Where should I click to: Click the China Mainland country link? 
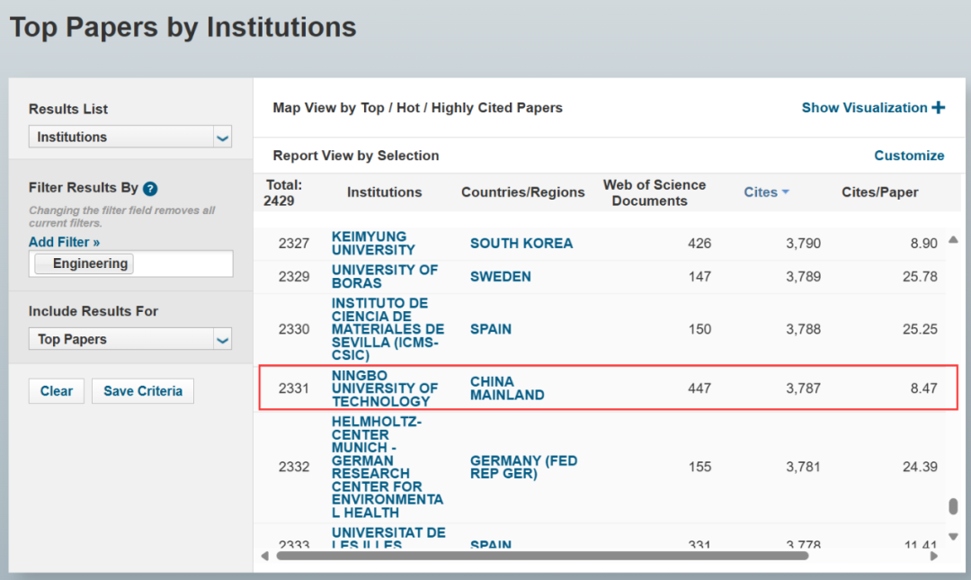[507, 388]
